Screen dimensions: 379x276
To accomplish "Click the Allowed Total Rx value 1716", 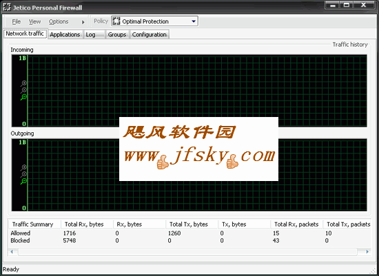I will pyautogui.click(x=70, y=233).
